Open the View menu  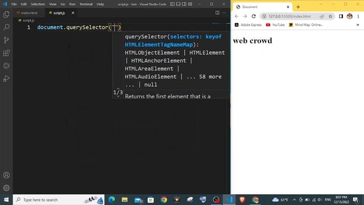pyautogui.click(x=53, y=4)
